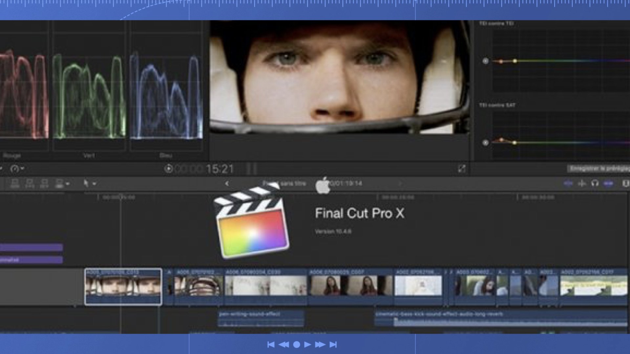Toggle the blue skimming button in timeline toolbar
This screenshot has height=354, width=630.
568,184
